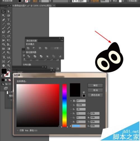Viewport: 140px width, 141px height.
Task: Click Minus Back in Pathfinder row
Action: tap(60, 56)
